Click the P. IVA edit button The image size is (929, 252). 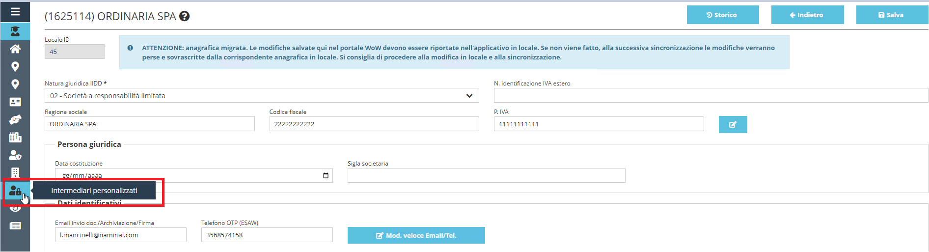pos(733,124)
